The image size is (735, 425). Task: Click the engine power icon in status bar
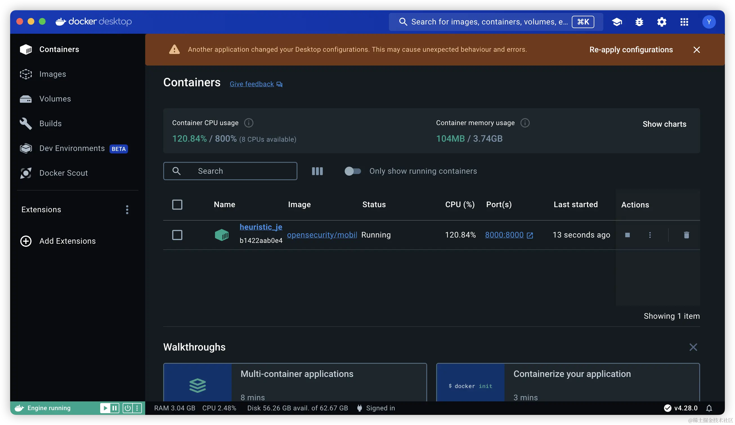click(127, 408)
